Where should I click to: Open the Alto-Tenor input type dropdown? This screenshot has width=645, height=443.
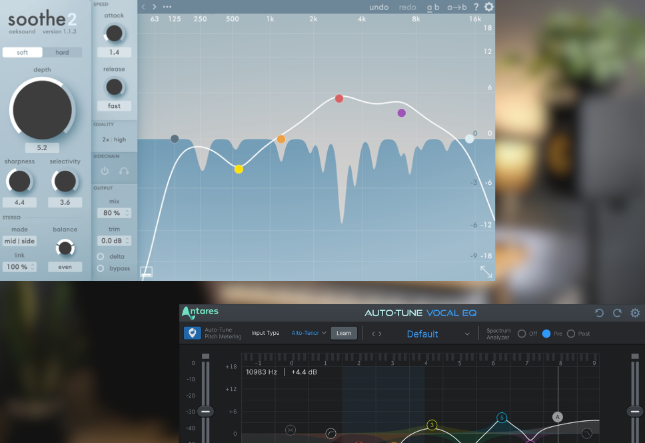coord(309,333)
